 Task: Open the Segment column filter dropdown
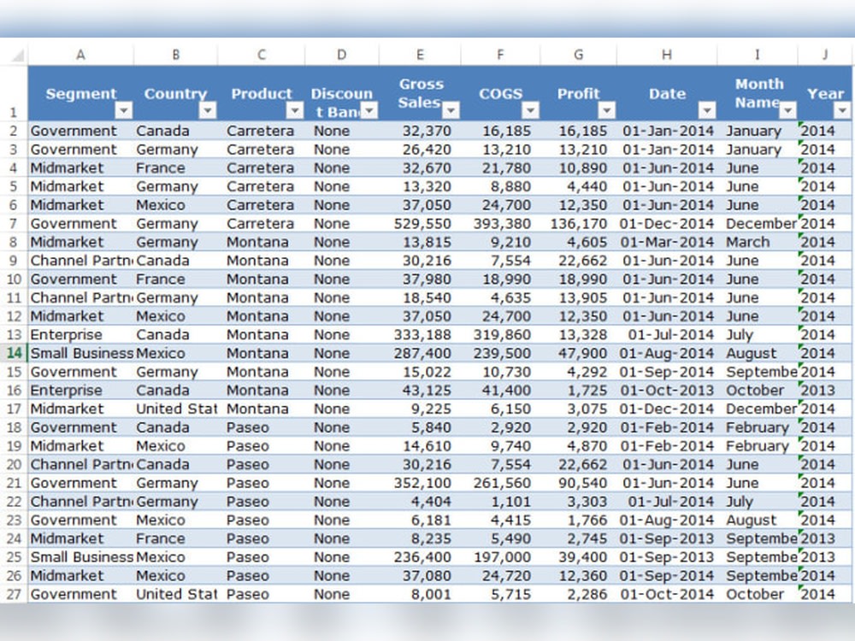click(x=124, y=110)
